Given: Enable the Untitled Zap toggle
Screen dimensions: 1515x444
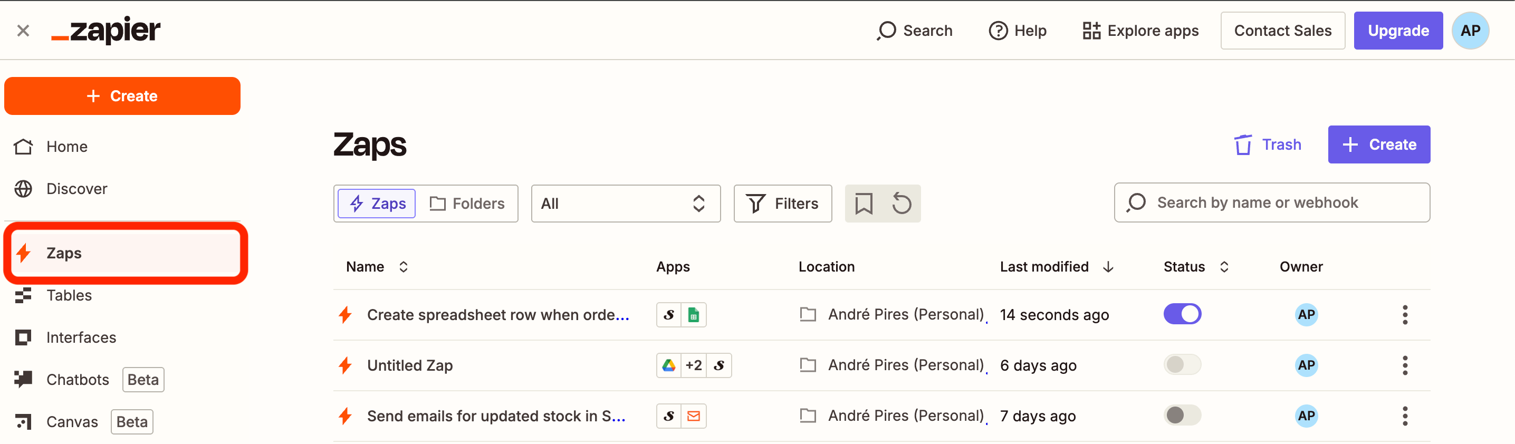Looking at the screenshot, I should click(x=1182, y=364).
